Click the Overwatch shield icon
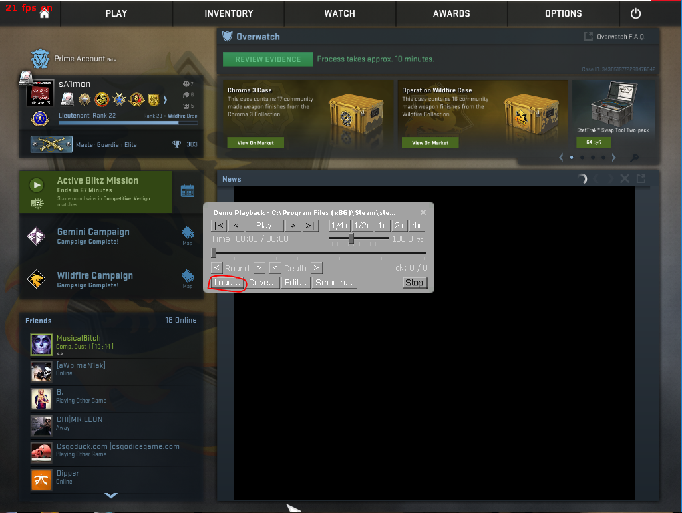Image resolution: width=682 pixels, height=513 pixels. point(227,36)
